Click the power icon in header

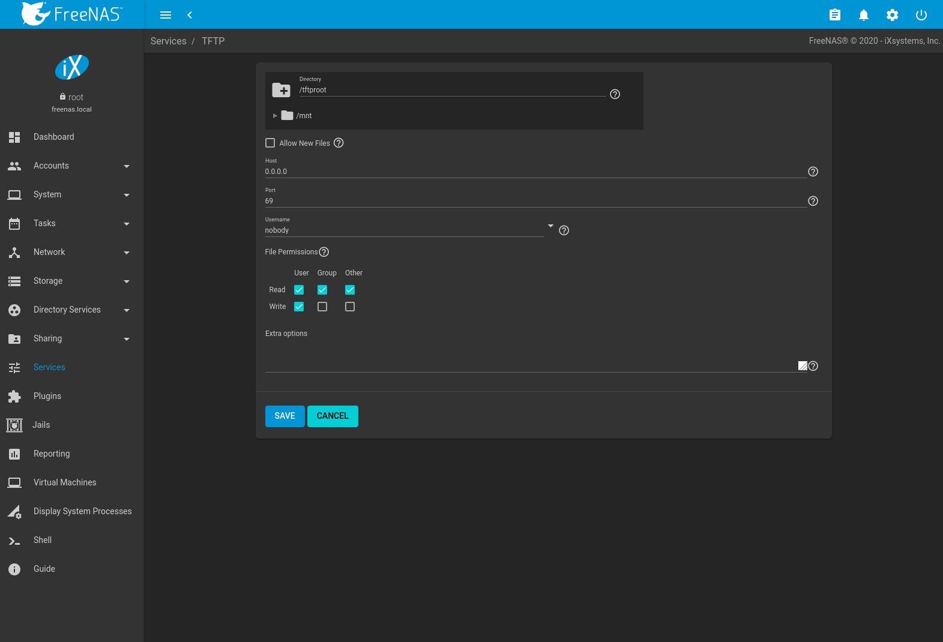click(x=921, y=15)
